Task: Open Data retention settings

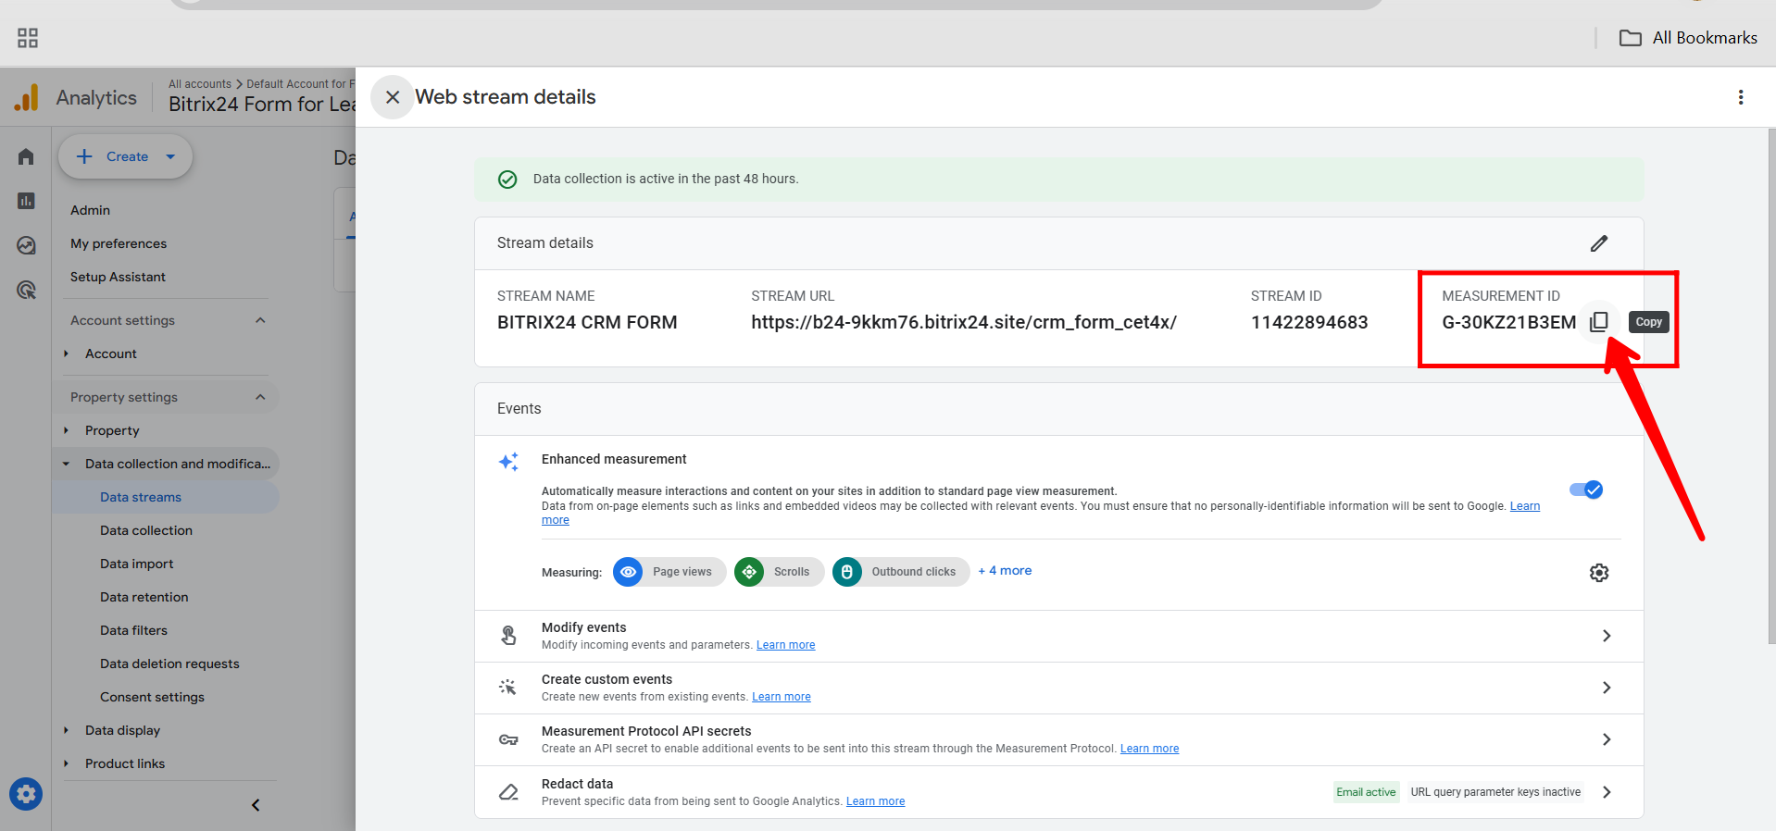Action: (144, 597)
